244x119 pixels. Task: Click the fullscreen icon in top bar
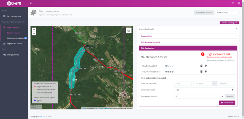(233, 3)
